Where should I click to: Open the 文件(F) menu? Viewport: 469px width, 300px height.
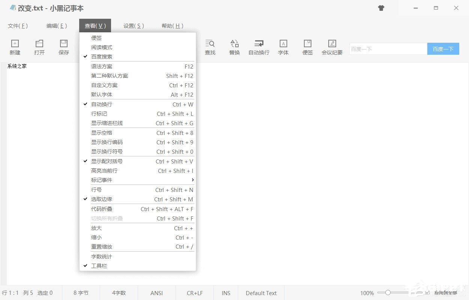[18, 26]
